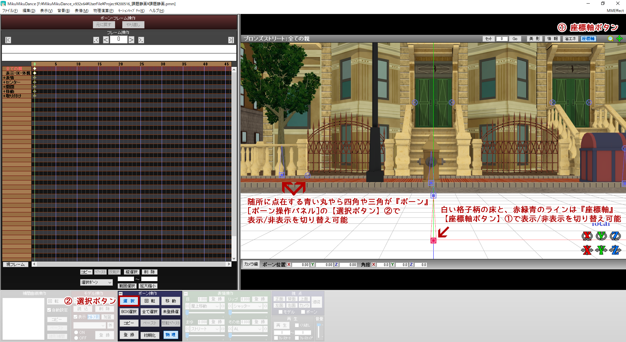Click the green move-view arrows icon
Screen dimensions: 626x342
619,39
